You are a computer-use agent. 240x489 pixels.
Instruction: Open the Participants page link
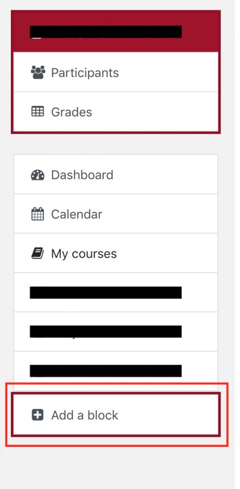(x=85, y=73)
